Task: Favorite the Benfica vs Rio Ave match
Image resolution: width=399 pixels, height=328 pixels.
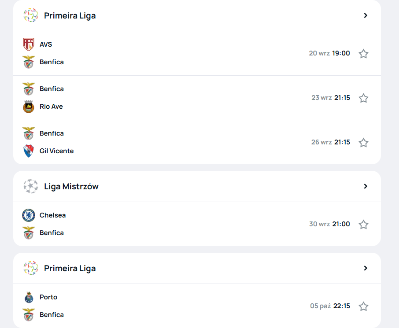Action: click(363, 98)
